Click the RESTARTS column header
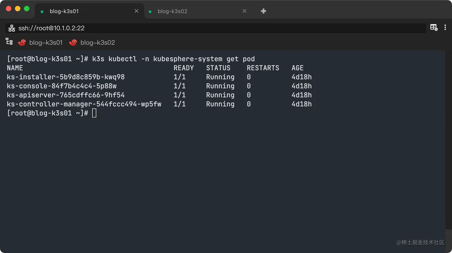Screen dimensions: 452x253 [x=263, y=68]
